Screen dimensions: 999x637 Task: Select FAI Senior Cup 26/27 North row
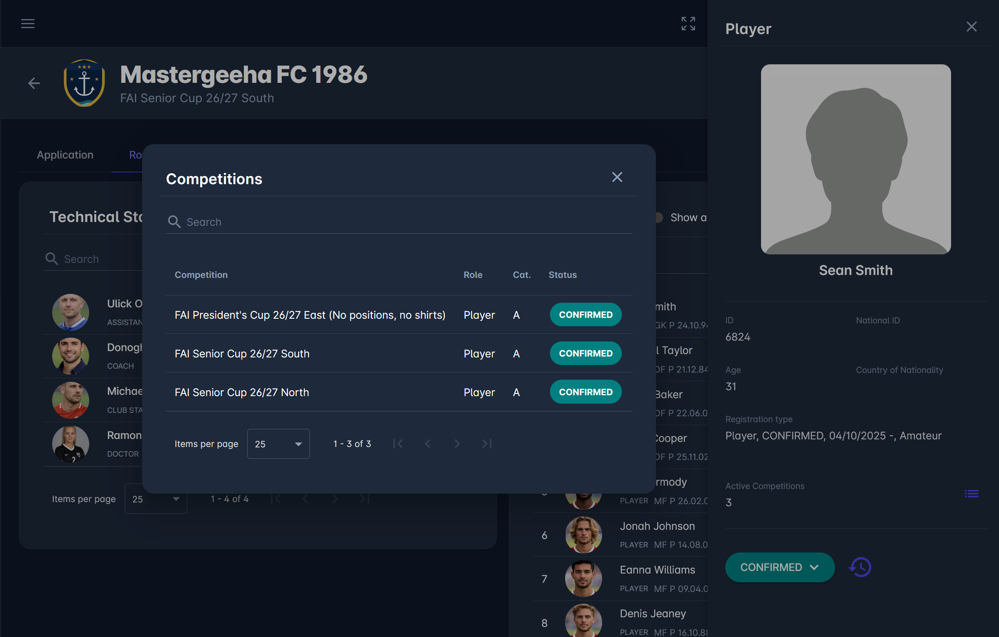(399, 392)
